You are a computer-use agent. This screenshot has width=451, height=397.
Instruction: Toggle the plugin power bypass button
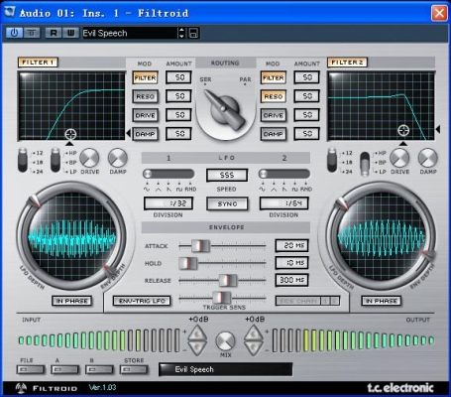coord(14,33)
